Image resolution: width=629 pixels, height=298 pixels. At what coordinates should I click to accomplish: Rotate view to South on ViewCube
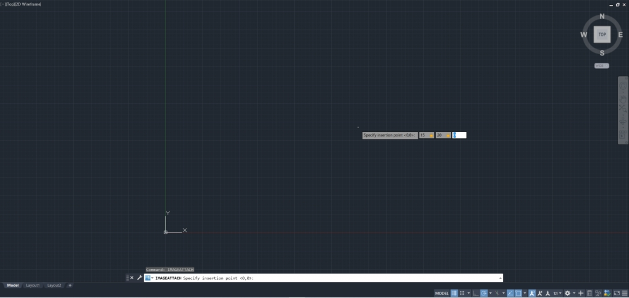(602, 53)
